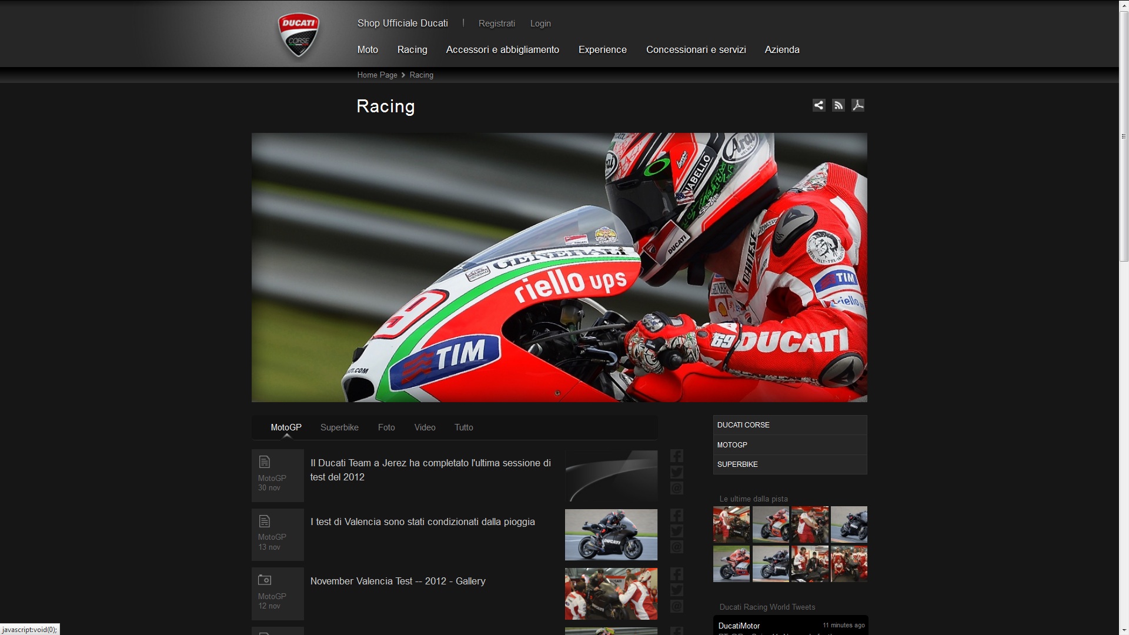Email the Valencia pioggia article
This screenshot has width=1129, height=635.
[677, 547]
